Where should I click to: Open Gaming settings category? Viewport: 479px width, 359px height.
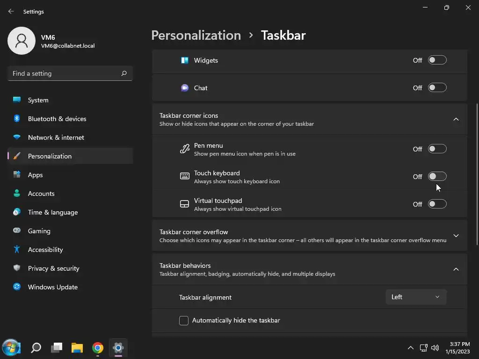click(70, 231)
